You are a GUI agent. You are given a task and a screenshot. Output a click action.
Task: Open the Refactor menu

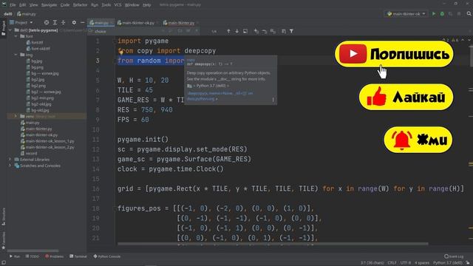[x=80, y=5]
